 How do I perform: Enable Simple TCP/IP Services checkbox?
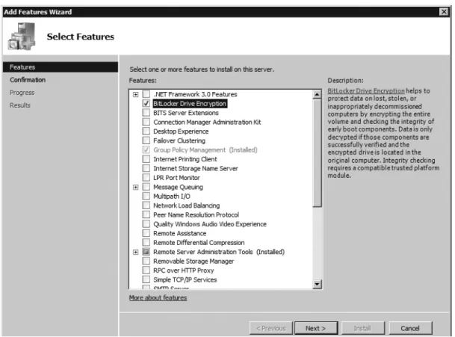(146, 279)
